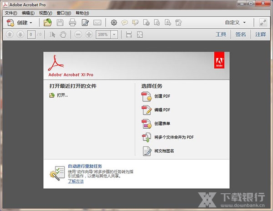Open the 注释 pane
This screenshot has height=211, width=273.
point(260,35)
